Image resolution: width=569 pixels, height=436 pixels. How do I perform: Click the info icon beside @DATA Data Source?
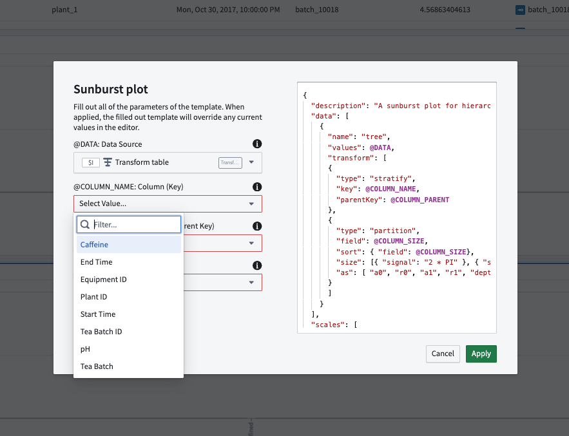(x=257, y=144)
